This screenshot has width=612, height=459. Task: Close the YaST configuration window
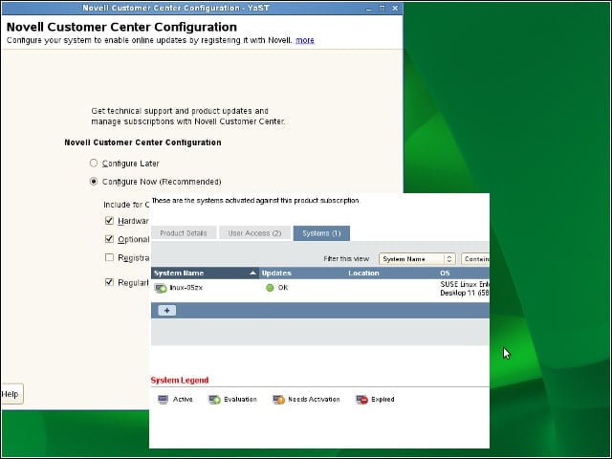pos(395,8)
